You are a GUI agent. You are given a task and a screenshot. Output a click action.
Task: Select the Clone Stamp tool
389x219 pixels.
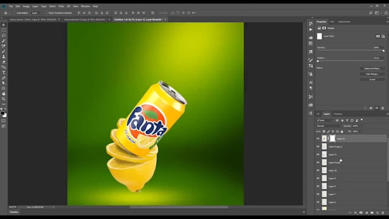(3, 57)
